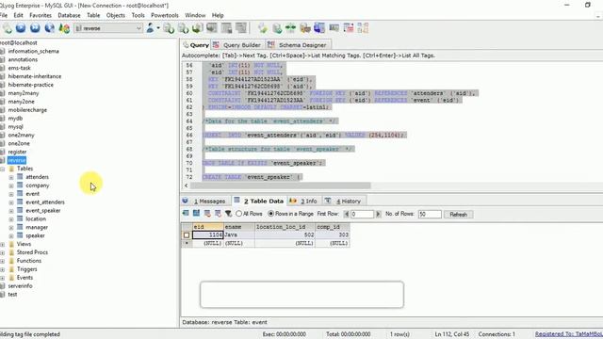Image resolution: width=603 pixels, height=339 pixels.
Task: Click first database icon right of user manager arrow
Action: click(x=169, y=28)
